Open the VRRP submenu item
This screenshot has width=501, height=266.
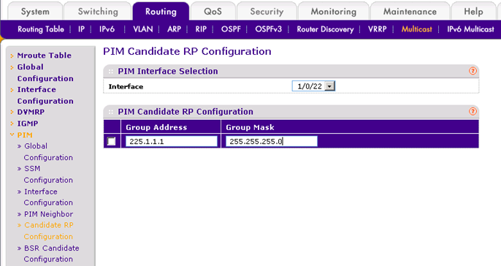[x=378, y=29]
